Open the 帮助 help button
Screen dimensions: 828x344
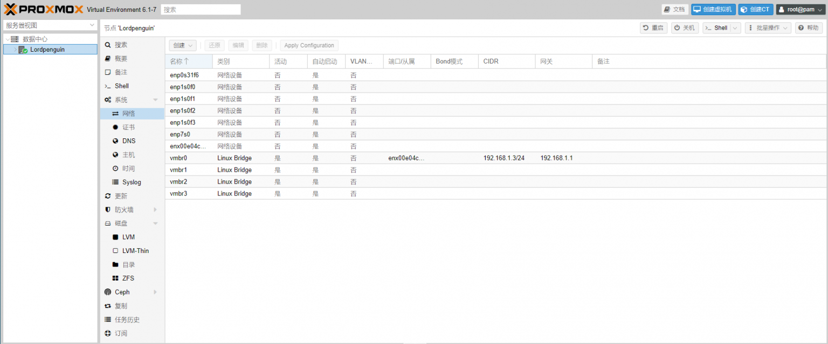809,28
